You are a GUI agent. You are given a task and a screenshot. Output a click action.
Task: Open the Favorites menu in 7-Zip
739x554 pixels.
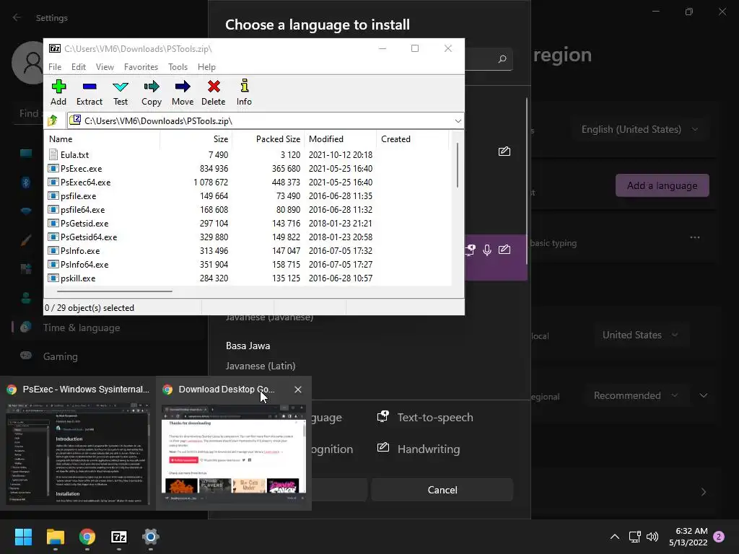tap(141, 67)
